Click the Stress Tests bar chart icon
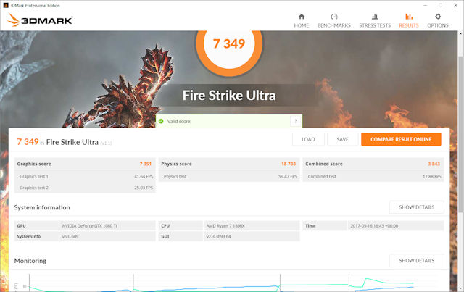 click(x=375, y=17)
